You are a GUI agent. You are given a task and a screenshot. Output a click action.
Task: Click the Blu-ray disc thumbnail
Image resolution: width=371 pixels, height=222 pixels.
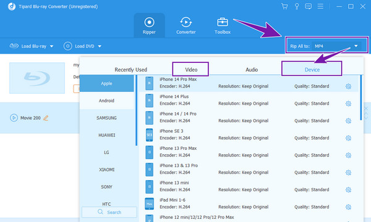tap(37, 78)
